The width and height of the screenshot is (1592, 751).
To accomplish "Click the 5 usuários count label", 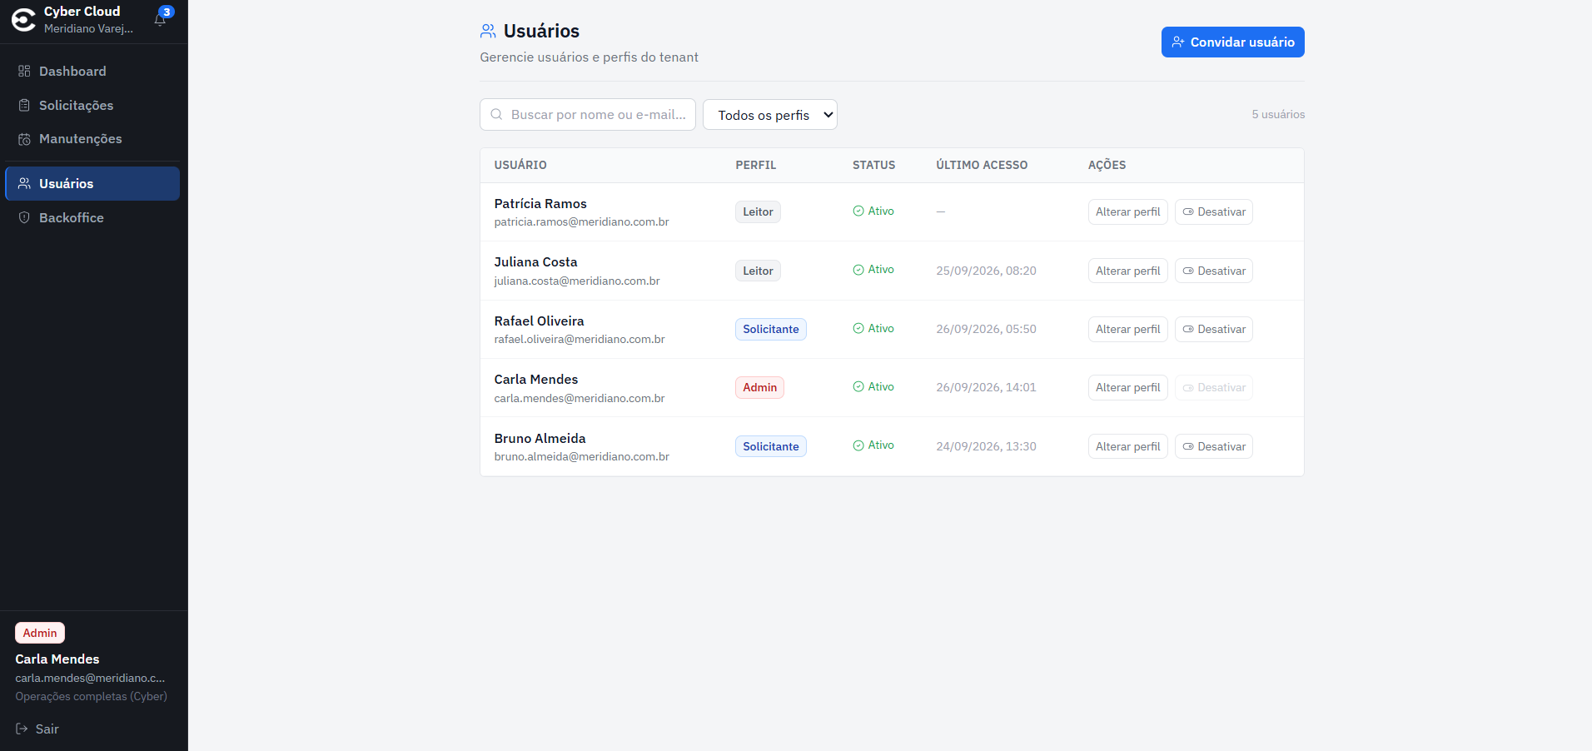I will [x=1278, y=115].
